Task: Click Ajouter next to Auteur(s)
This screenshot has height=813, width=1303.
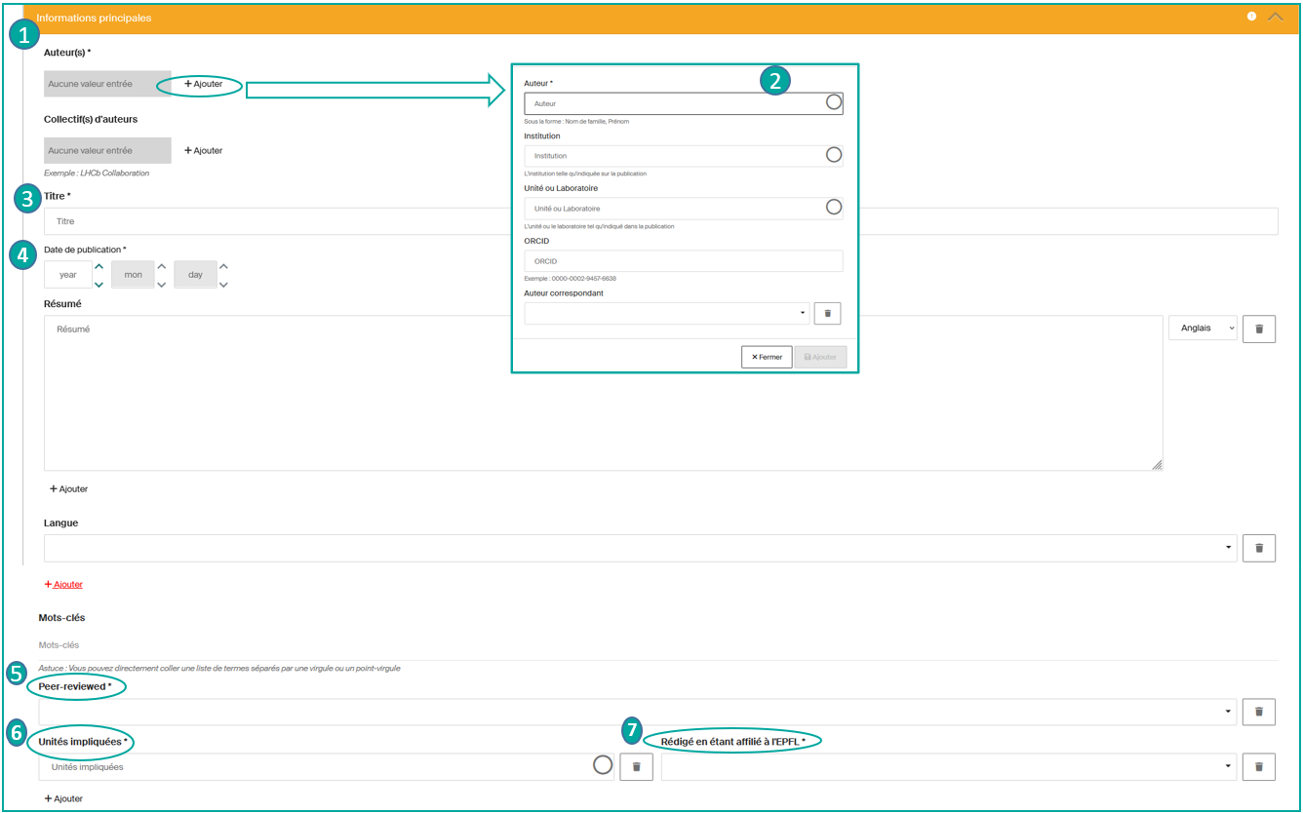Action: pyautogui.click(x=203, y=84)
